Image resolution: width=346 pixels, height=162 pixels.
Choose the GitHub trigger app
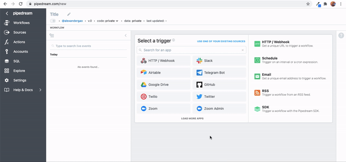tap(219, 84)
